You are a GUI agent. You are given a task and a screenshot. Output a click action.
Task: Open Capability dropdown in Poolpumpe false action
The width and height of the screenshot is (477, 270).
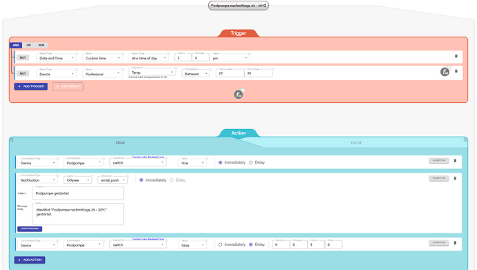[x=138, y=244]
